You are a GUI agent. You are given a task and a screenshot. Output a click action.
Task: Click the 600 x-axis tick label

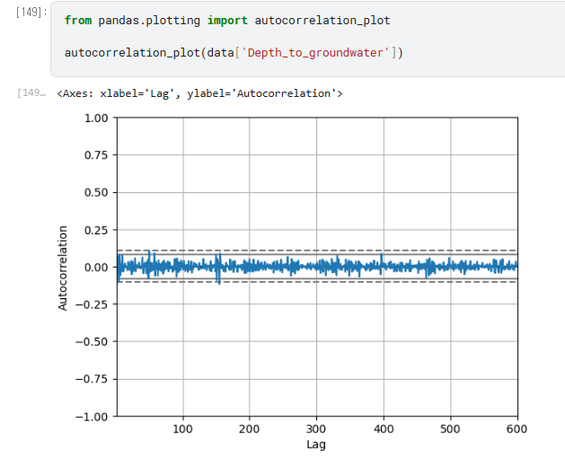pos(516,429)
